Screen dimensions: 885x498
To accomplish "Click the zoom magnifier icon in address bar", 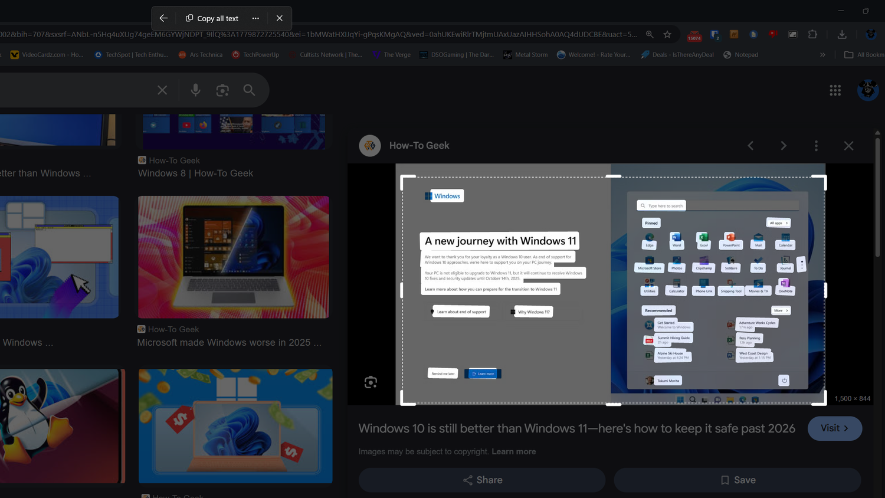I will coord(650,34).
